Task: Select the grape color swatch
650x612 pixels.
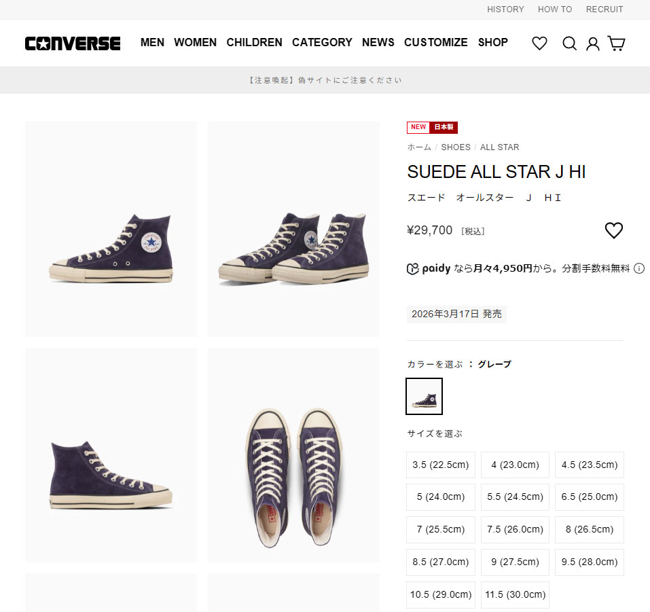Action: tap(424, 396)
